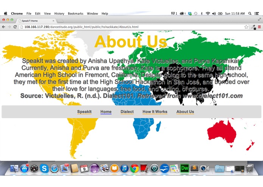
Task: Launch Dreamweaver from the dock
Action: coord(185,168)
